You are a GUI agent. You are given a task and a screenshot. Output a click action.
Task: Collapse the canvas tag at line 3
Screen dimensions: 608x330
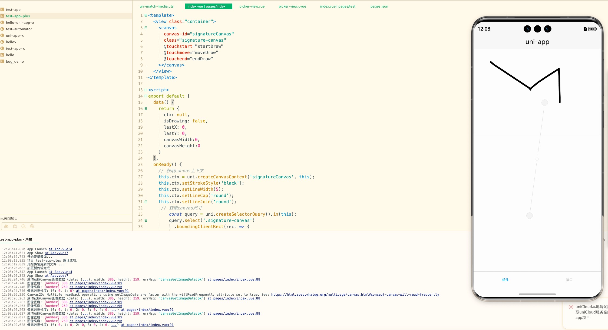[146, 28]
